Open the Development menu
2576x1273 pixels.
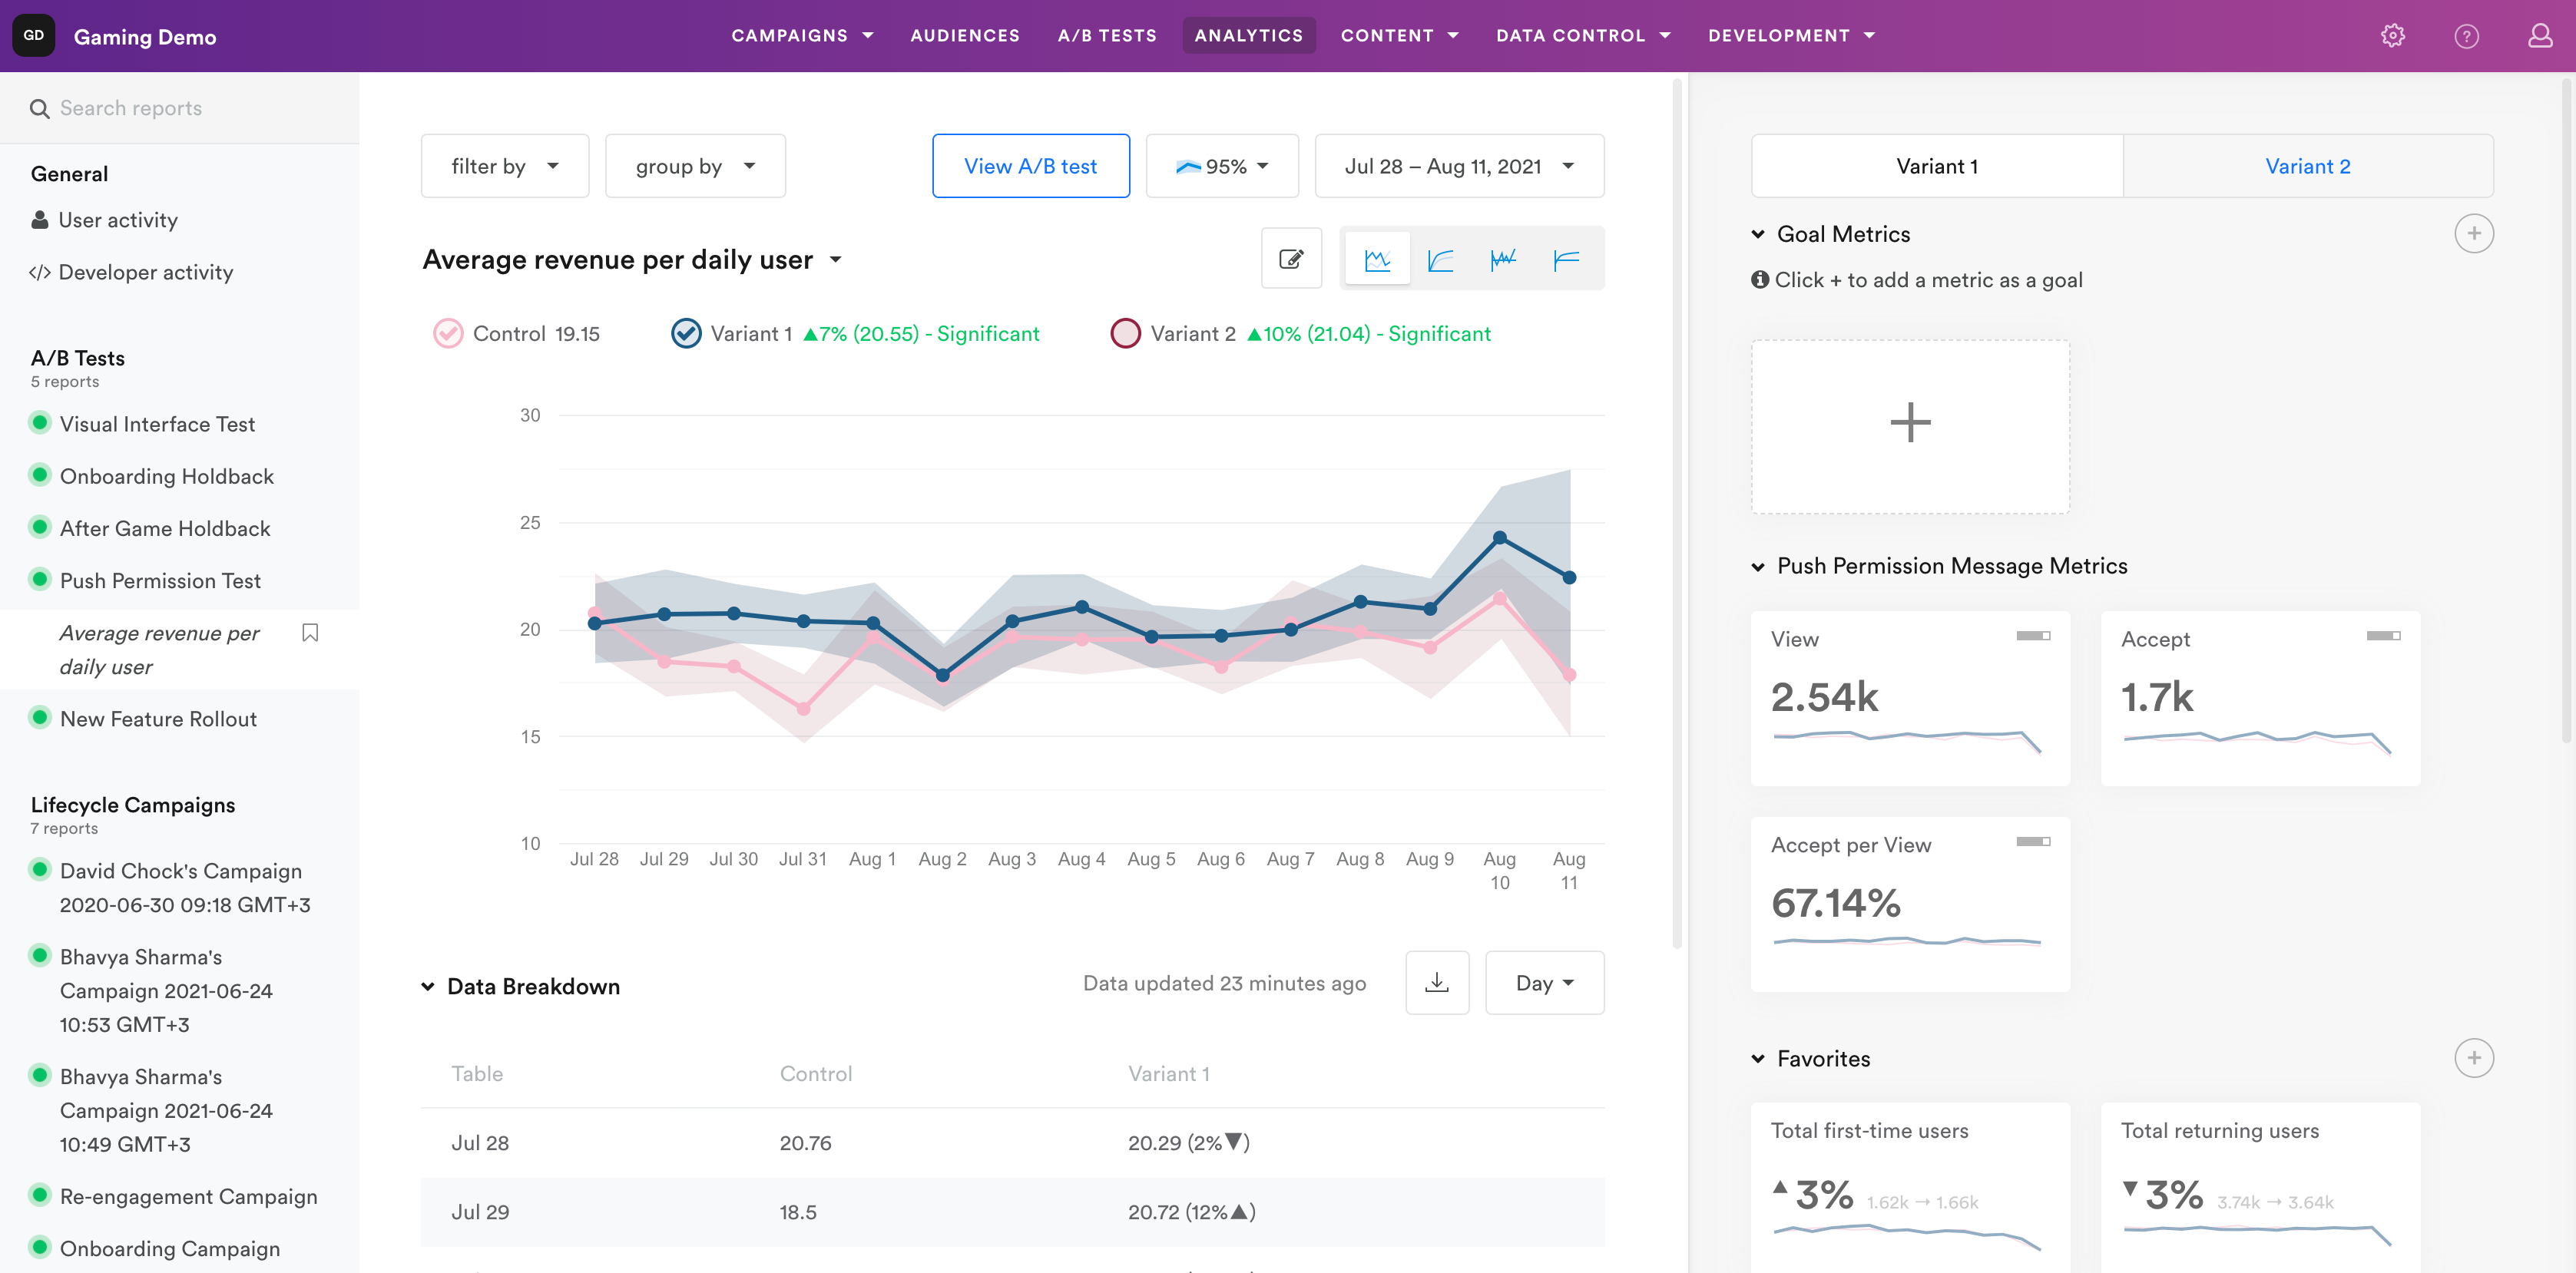(x=1791, y=36)
